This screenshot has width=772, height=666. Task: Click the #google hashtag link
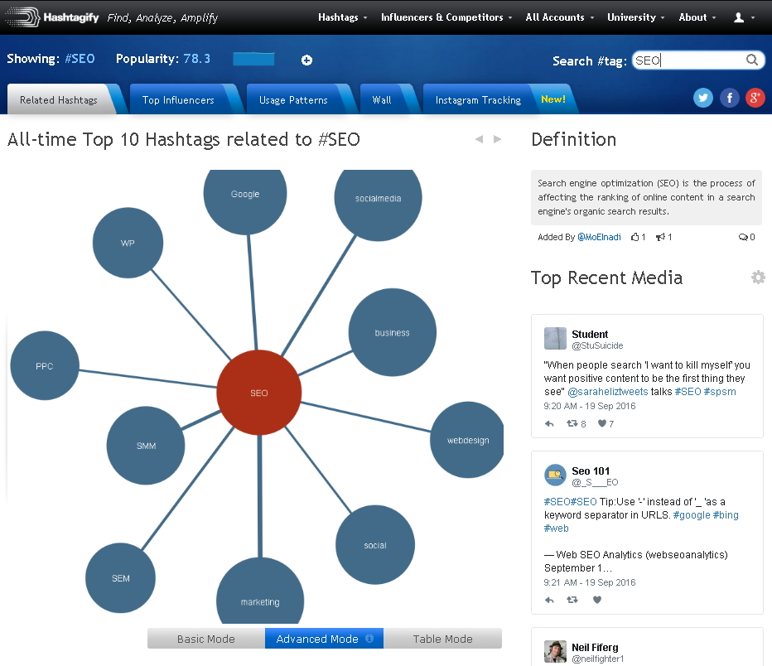(692, 515)
